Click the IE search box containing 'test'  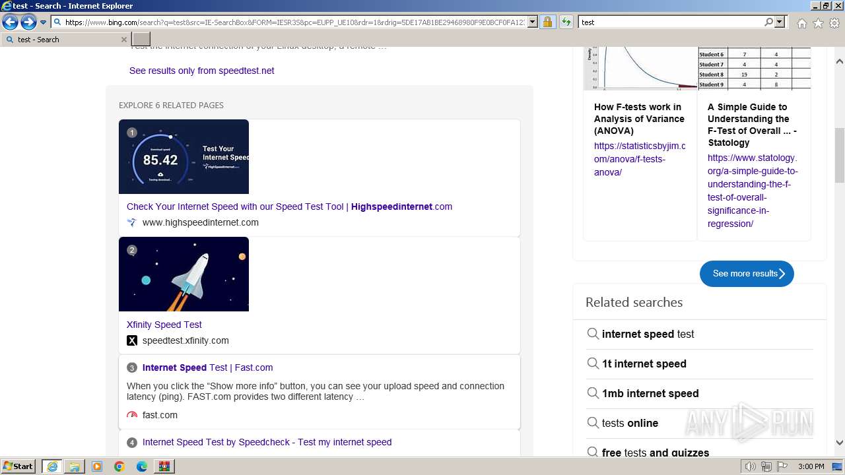[671, 22]
